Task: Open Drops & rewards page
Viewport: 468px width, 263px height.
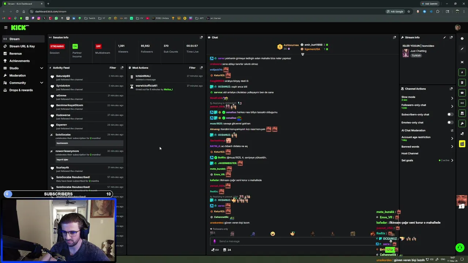Action: click(x=23, y=90)
